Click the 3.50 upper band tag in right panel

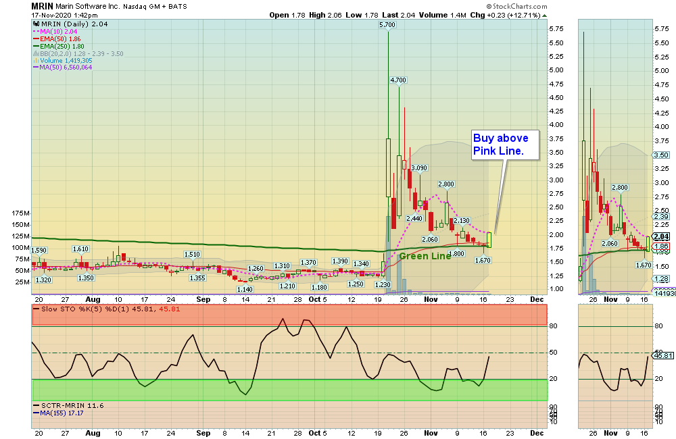point(661,155)
